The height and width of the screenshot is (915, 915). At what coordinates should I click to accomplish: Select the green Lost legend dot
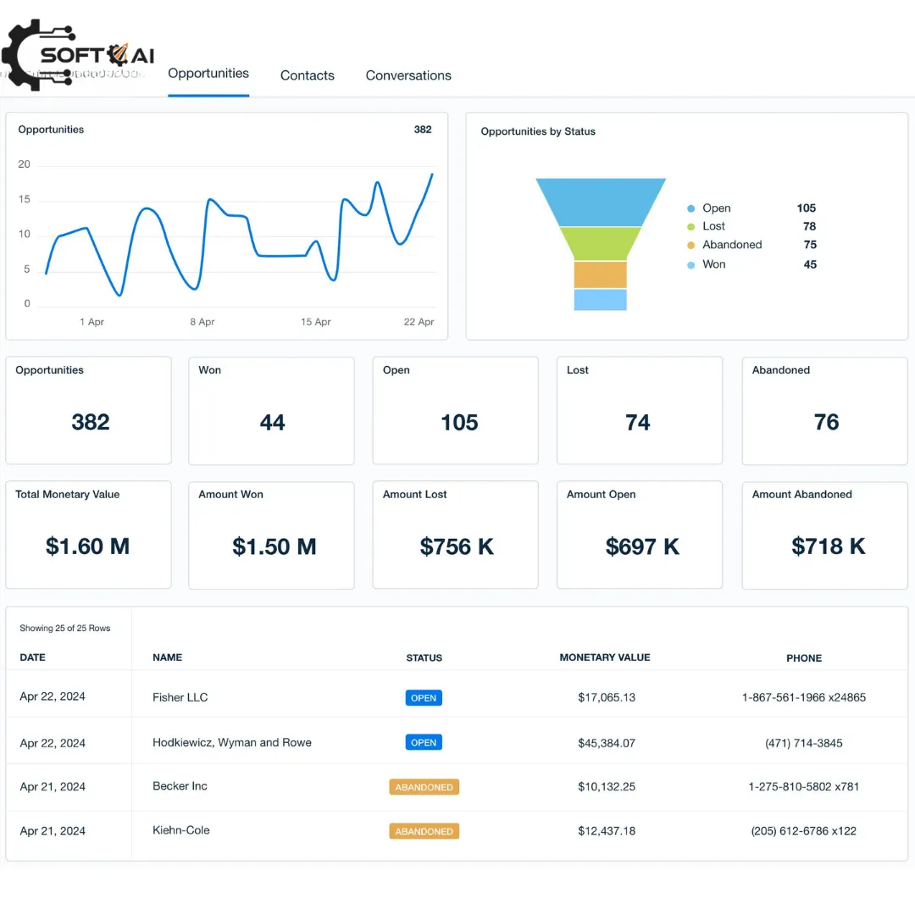691,227
